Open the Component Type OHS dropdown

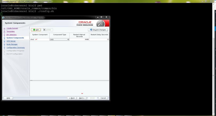pos(59,39)
